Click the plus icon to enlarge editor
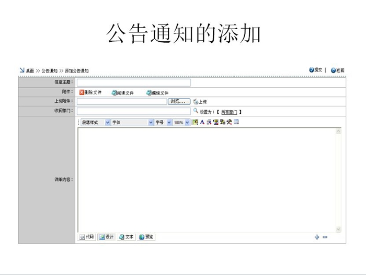This screenshot has width=366, height=275. pos(317,237)
